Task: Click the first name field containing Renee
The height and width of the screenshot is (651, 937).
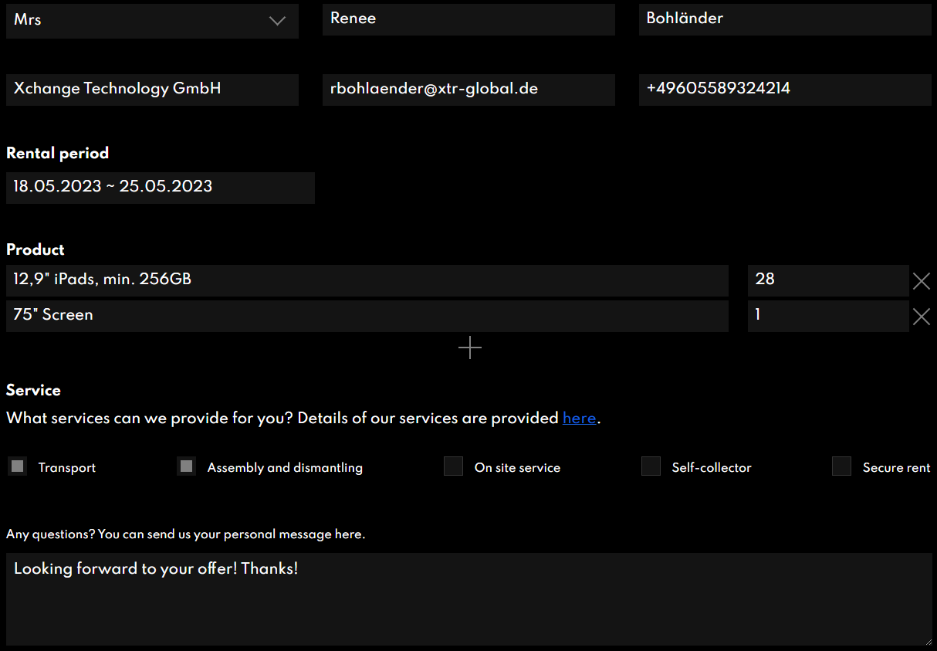Action: click(468, 19)
